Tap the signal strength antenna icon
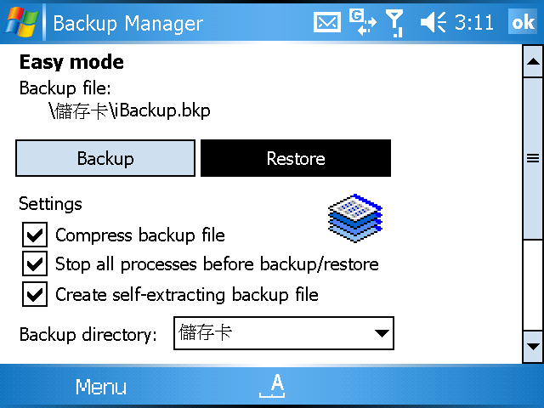This screenshot has height=408, width=544. (394, 23)
